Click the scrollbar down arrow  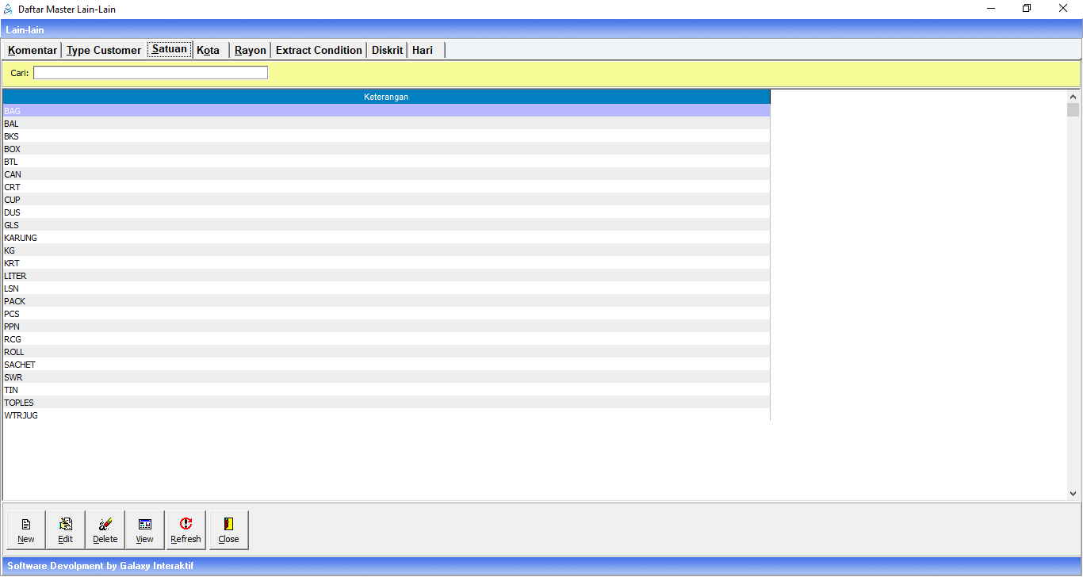pos(1073,493)
